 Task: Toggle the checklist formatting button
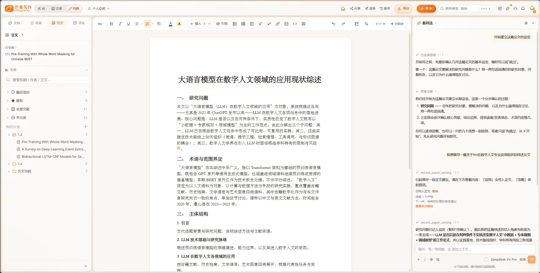coord(159,24)
